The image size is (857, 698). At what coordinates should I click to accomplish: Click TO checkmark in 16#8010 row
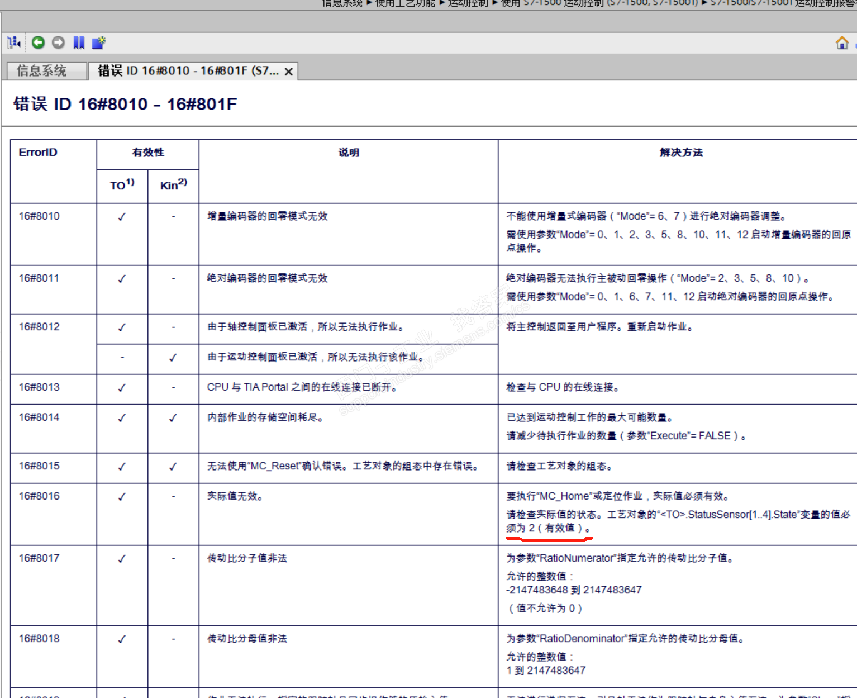pos(122,217)
